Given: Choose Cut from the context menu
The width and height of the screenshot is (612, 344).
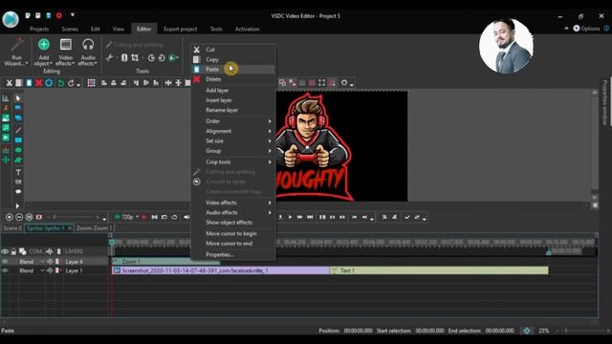Looking at the screenshot, I should tap(233, 50).
